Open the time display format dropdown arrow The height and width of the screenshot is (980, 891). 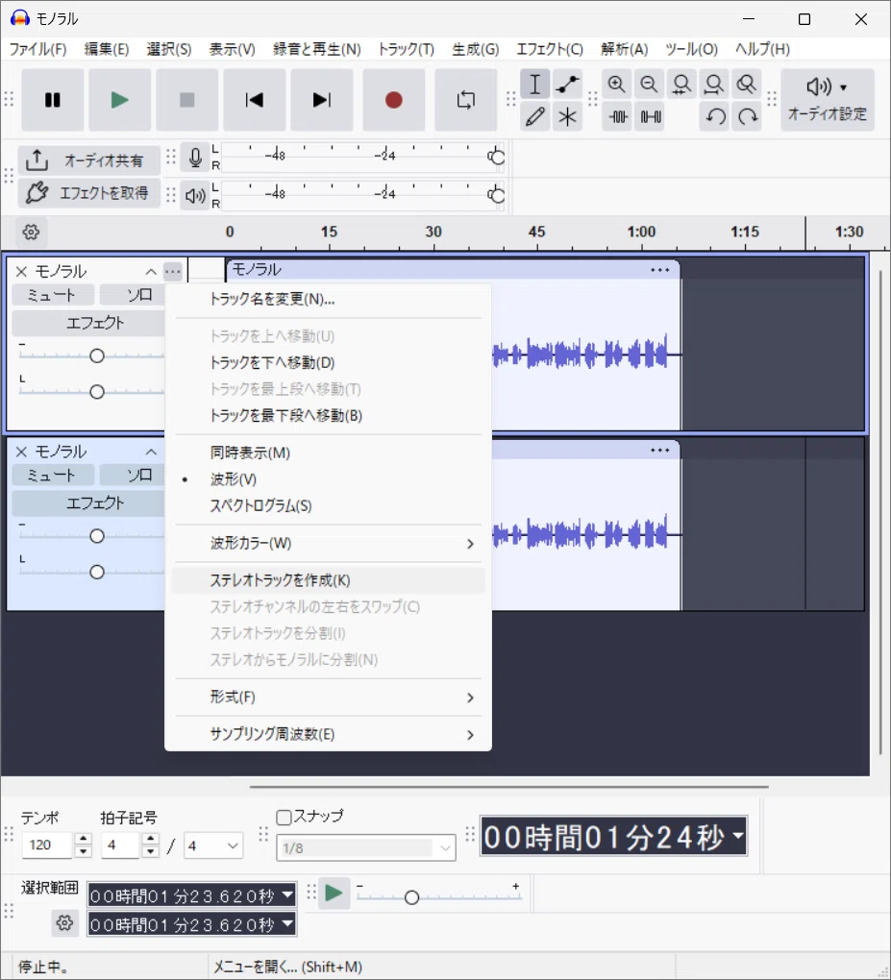pos(738,836)
